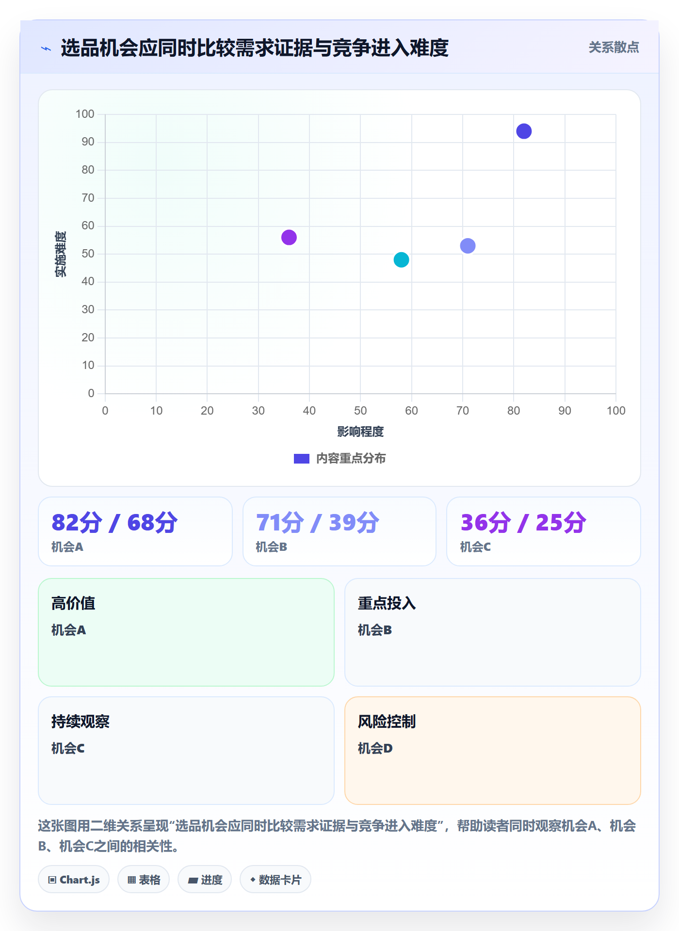
Task: Select the 持续观察 card heading
Action: [81, 722]
